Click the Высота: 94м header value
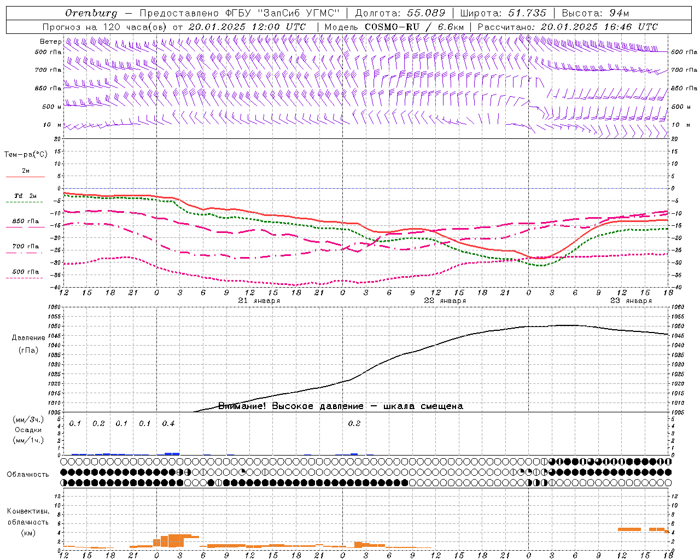The height and width of the screenshot is (560, 700). pos(596,13)
